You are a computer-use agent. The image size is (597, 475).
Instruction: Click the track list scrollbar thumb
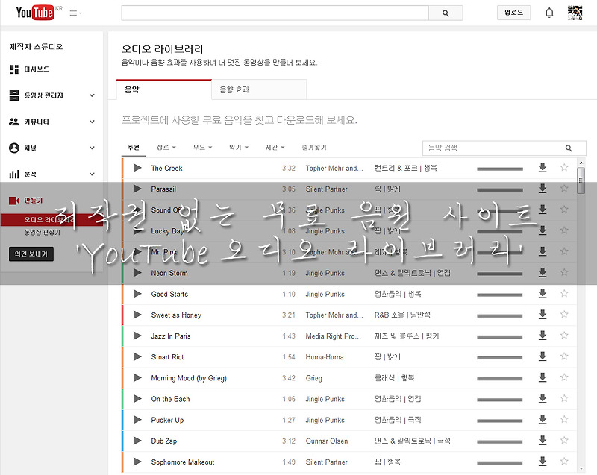[x=581, y=180]
